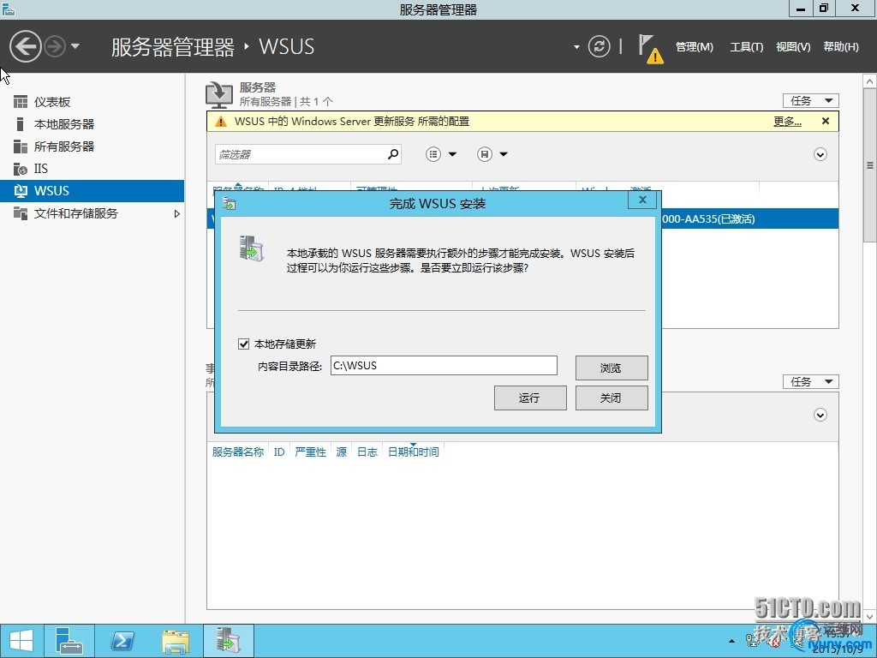
Task: Expand 文件和存储服务 arrow
Action: (176, 213)
